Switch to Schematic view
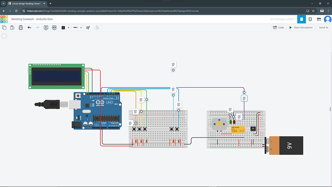Image resolution: width=332 pixels, height=187 pixels. [310, 19]
